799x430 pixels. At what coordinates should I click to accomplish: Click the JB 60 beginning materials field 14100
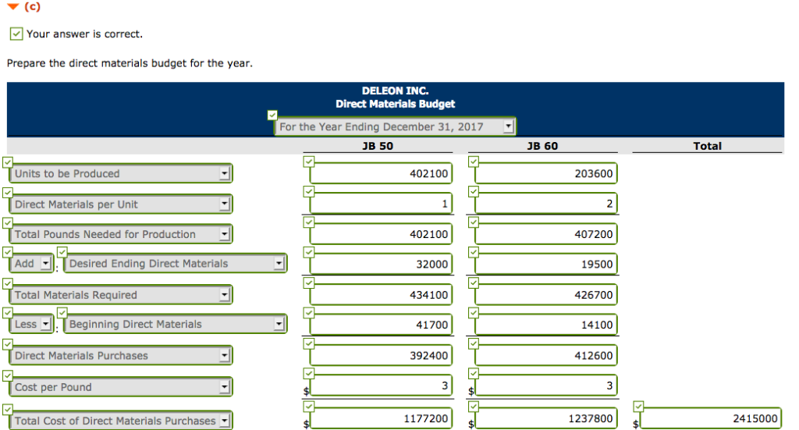pos(545,325)
